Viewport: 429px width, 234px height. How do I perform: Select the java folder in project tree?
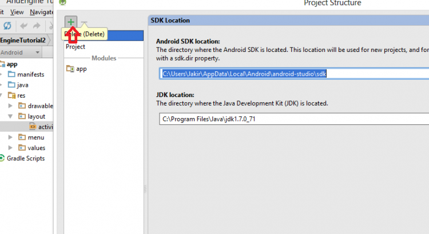22,85
